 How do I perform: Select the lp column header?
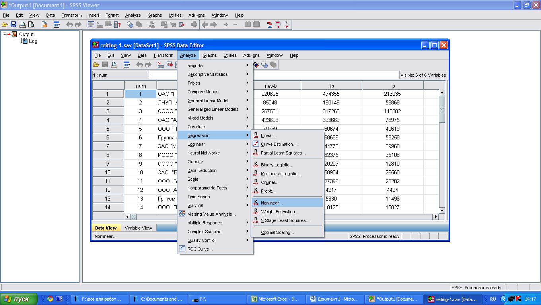(332, 86)
